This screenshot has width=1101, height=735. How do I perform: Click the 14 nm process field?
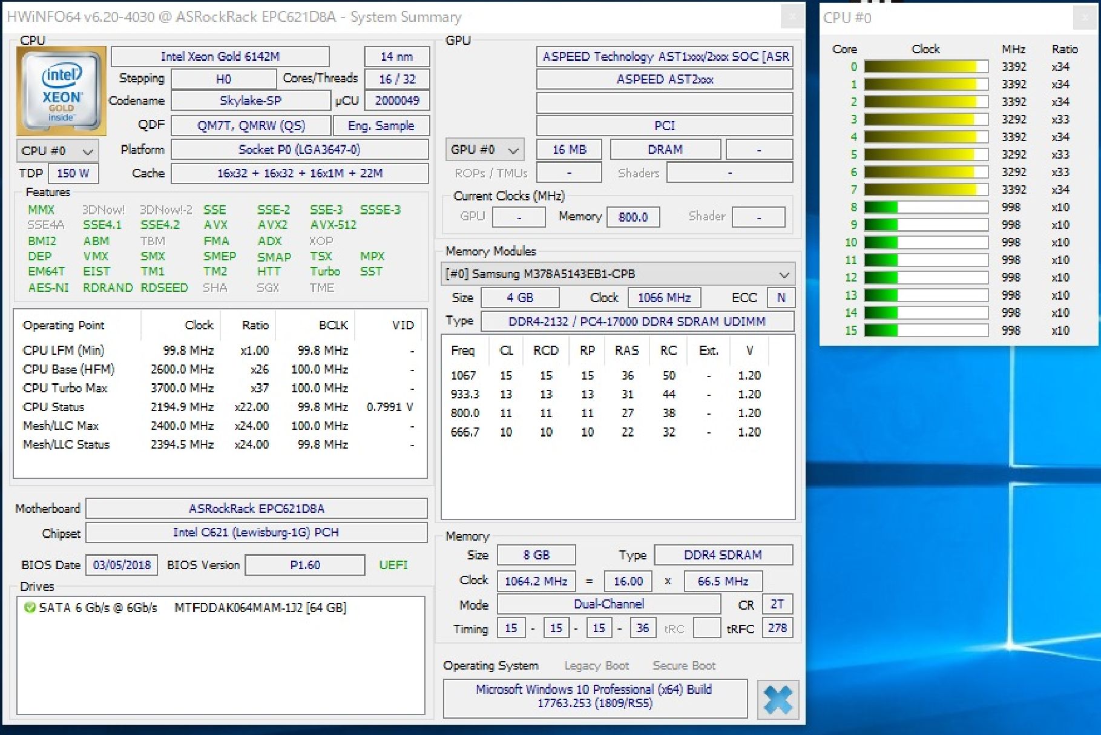tap(397, 56)
